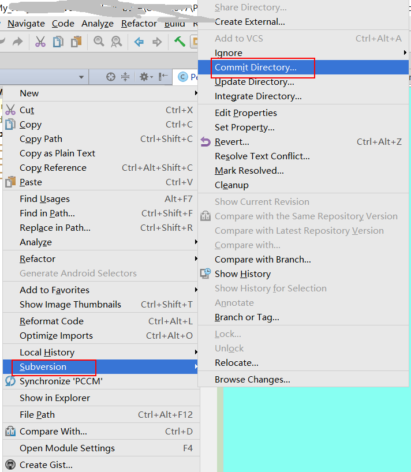Open the Refactor menu in the menu bar
Viewport: 411px width, 472px height.
coord(139,24)
